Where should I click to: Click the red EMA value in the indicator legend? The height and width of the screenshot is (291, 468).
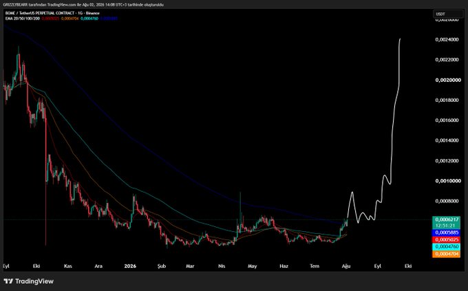pyautogui.click(x=50, y=19)
